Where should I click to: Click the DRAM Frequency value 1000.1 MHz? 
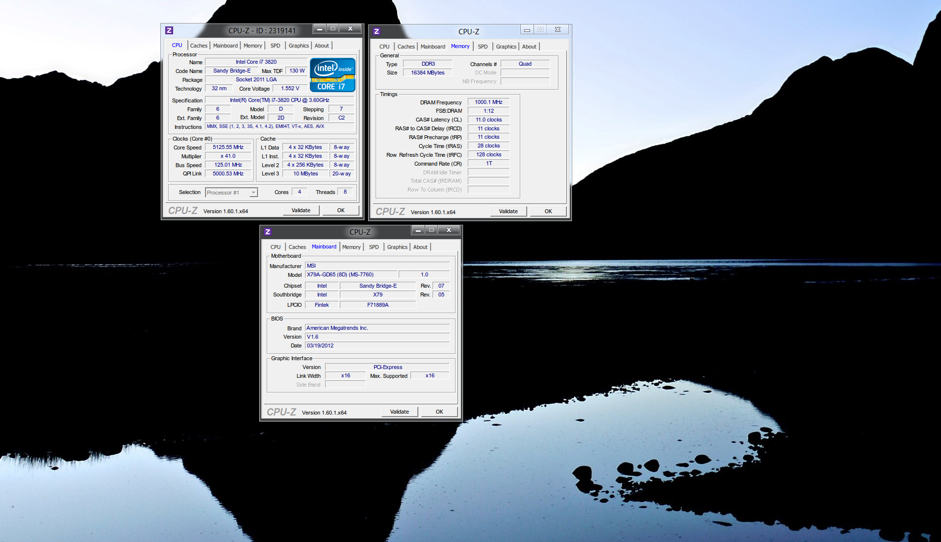pos(488,102)
